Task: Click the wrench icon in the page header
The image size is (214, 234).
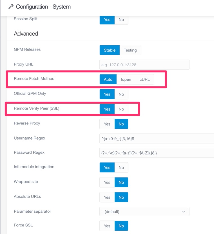Action: [10, 6]
